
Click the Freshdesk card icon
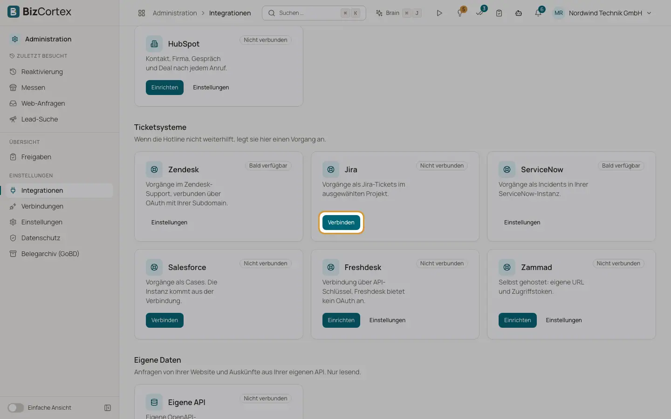point(331,267)
